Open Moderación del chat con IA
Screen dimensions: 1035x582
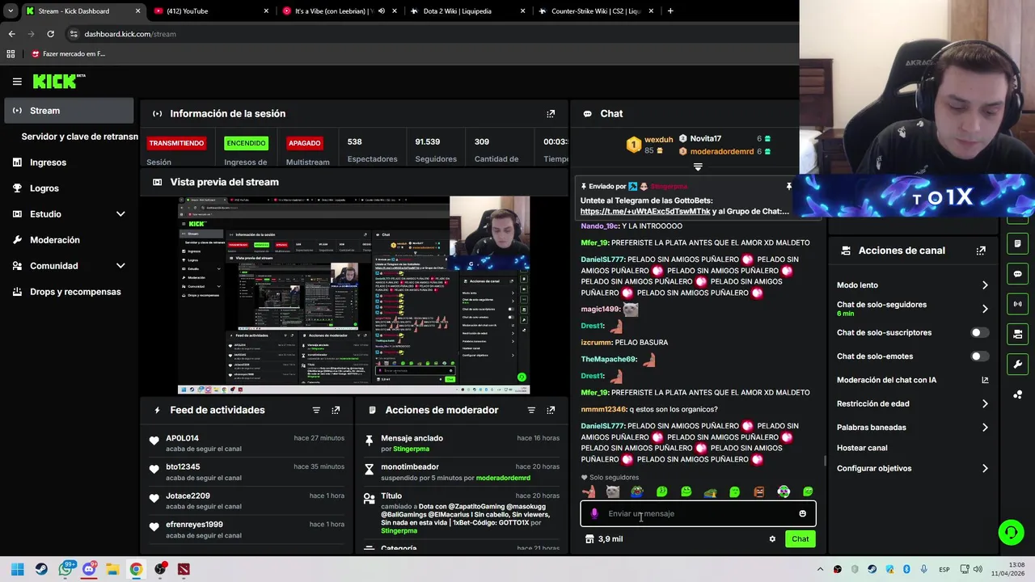[x=912, y=380]
